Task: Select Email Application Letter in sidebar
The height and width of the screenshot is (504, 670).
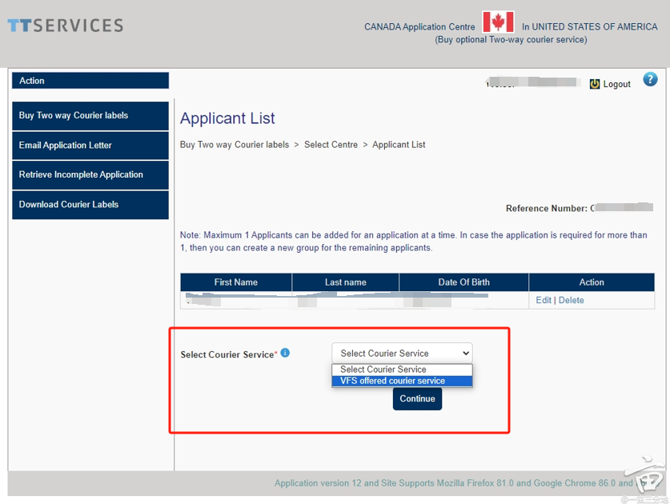Action: pyautogui.click(x=90, y=146)
